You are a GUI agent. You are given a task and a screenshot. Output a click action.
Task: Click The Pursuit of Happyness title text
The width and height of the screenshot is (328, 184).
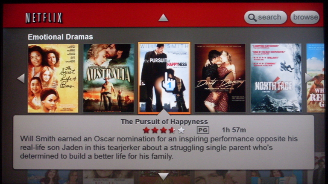164,121
